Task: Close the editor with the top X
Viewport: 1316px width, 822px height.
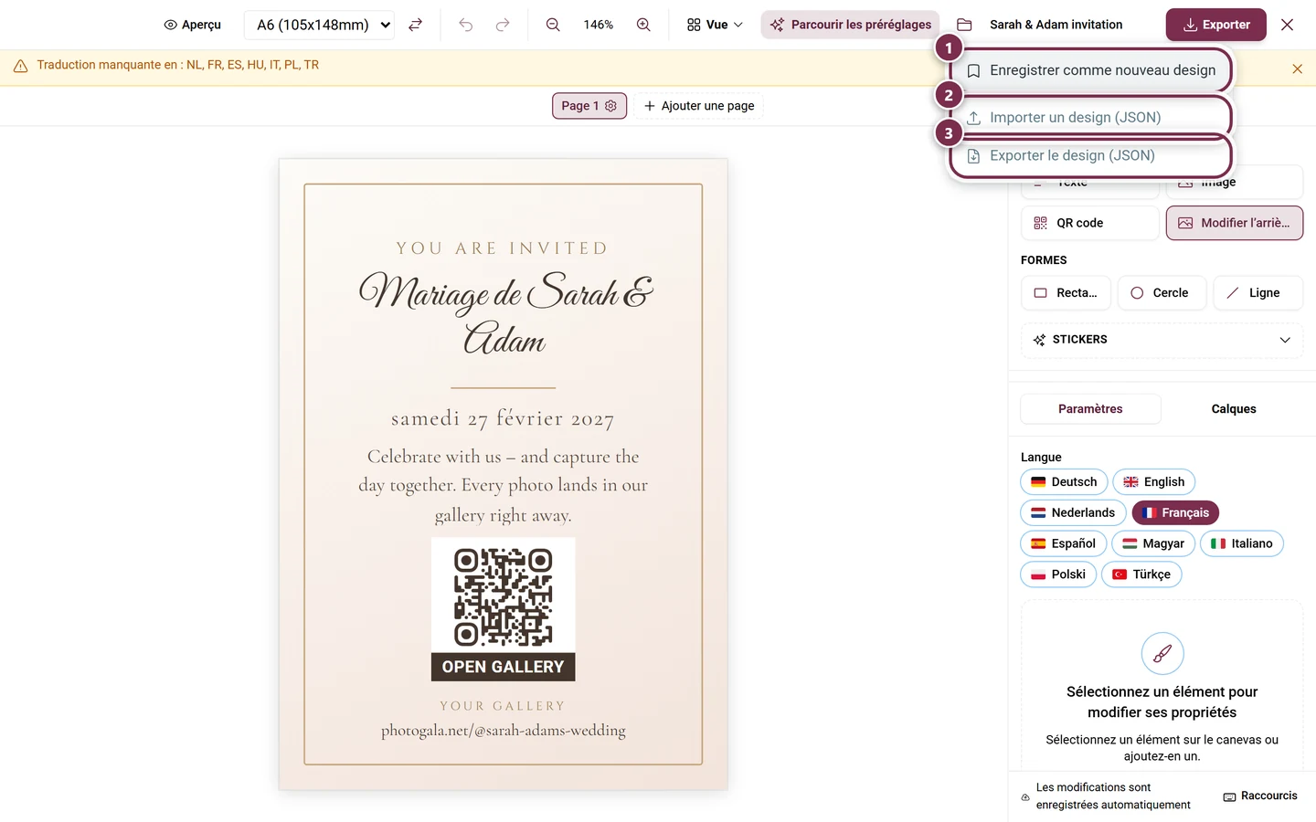Action: (1287, 25)
